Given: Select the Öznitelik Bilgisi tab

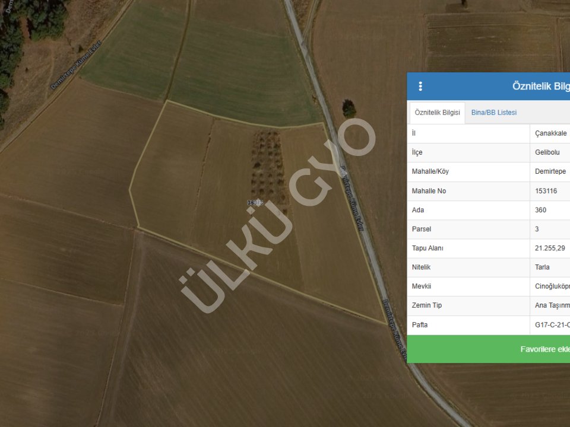Looking at the screenshot, I should tap(437, 113).
